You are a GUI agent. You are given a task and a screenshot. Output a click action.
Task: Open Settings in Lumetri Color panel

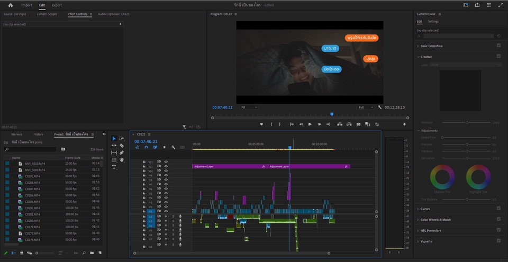pyautogui.click(x=433, y=22)
